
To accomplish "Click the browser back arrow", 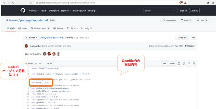I will pyautogui.click(x=4, y=3).
